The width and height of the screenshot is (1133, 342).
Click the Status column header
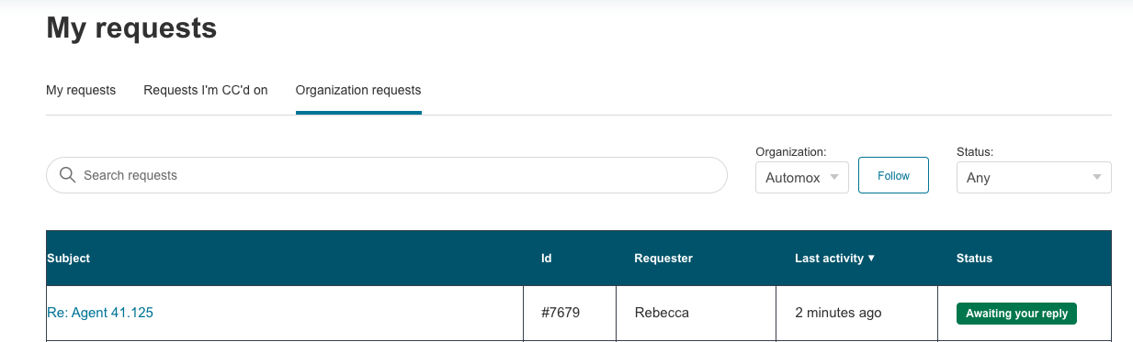pyautogui.click(x=974, y=259)
